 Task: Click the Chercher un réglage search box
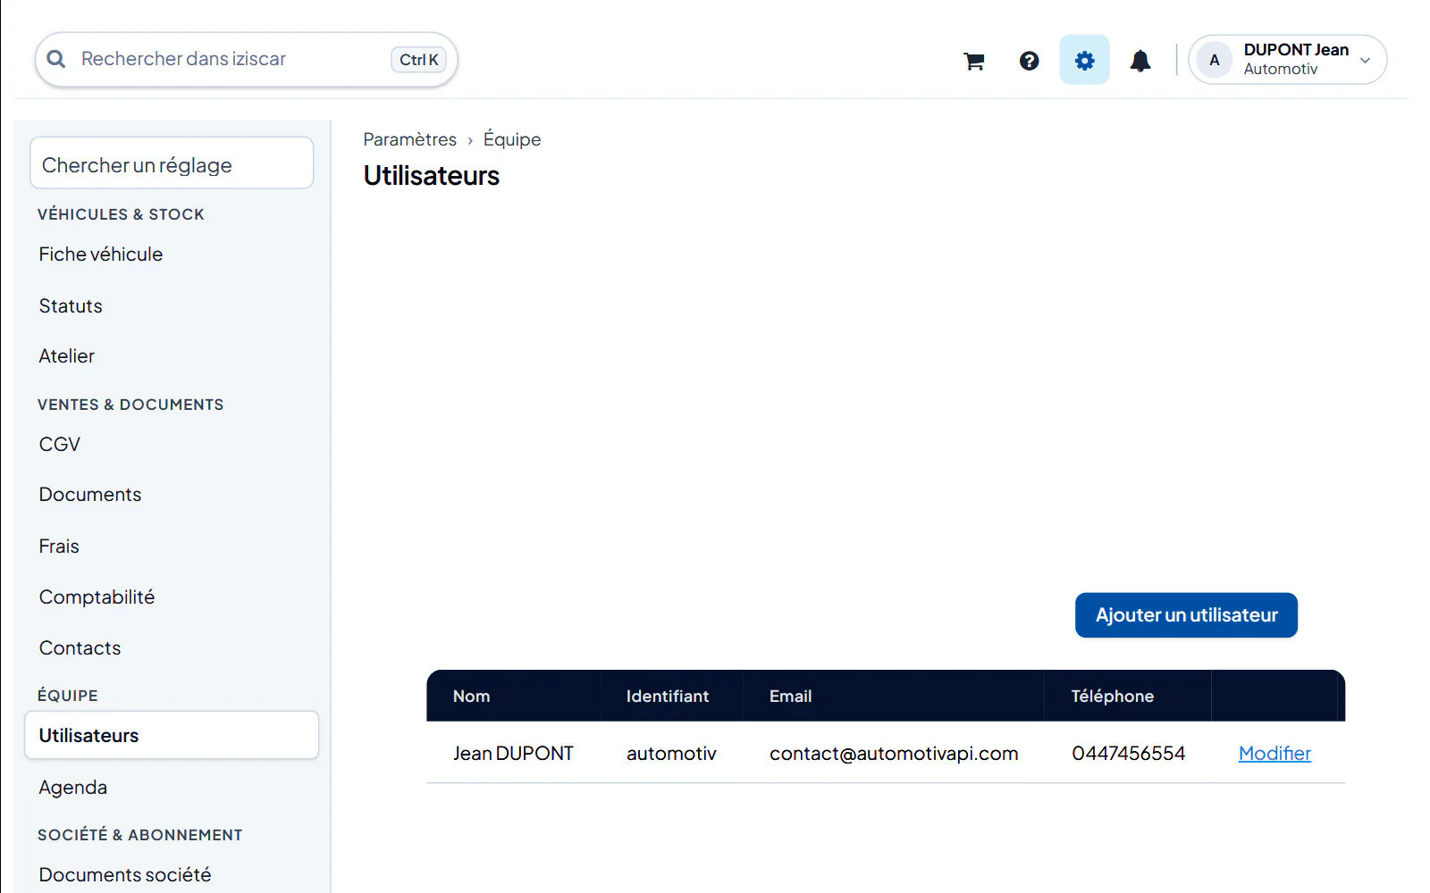coord(172,163)
